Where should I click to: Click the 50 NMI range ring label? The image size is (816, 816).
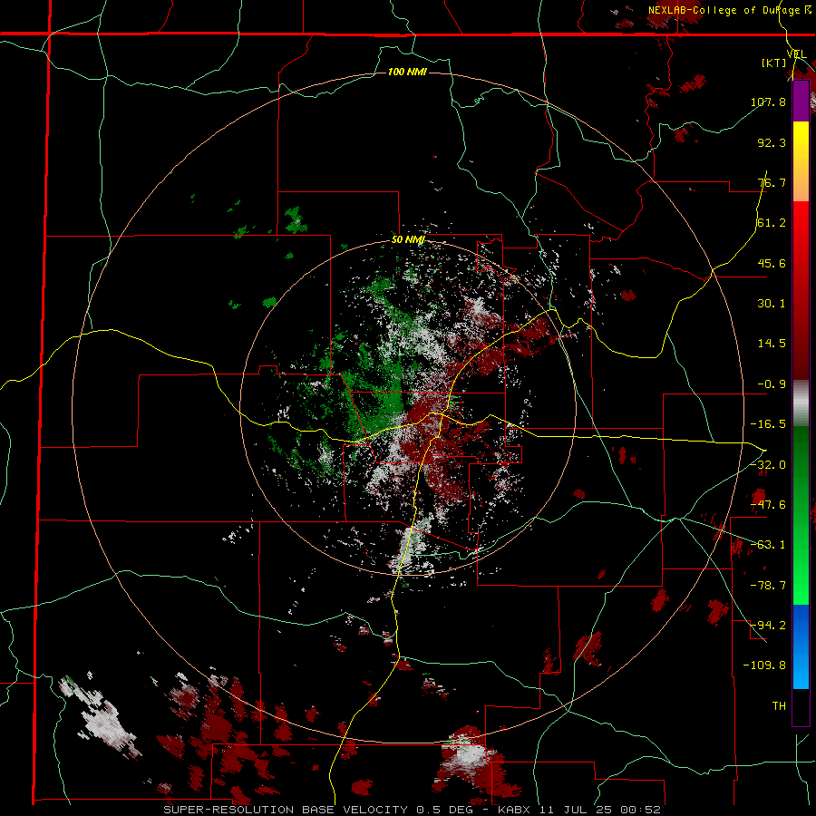(408, 240)
